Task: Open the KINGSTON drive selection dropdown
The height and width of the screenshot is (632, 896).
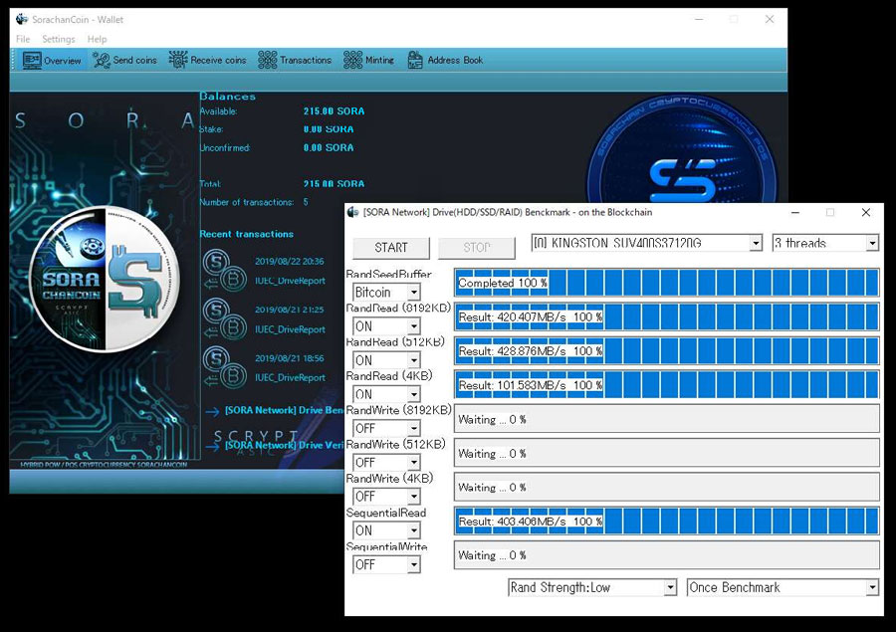Action: [x=647, y=243]
